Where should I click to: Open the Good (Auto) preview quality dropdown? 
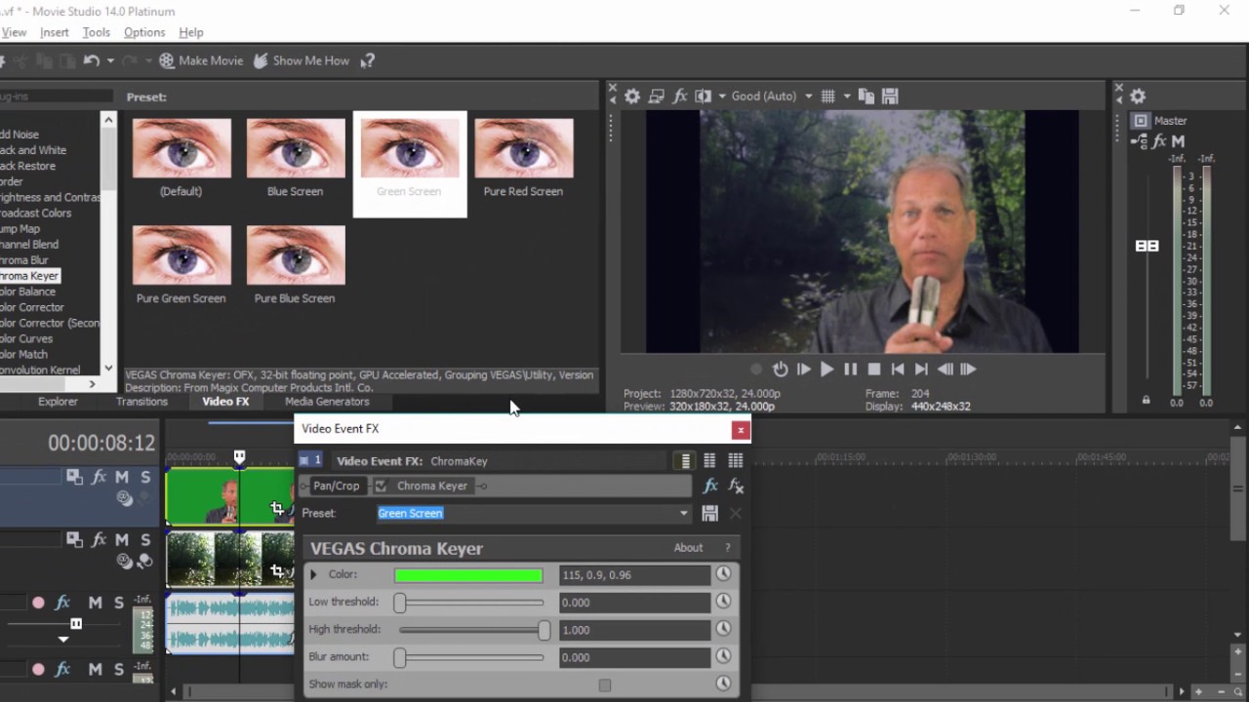coord(773,97)
